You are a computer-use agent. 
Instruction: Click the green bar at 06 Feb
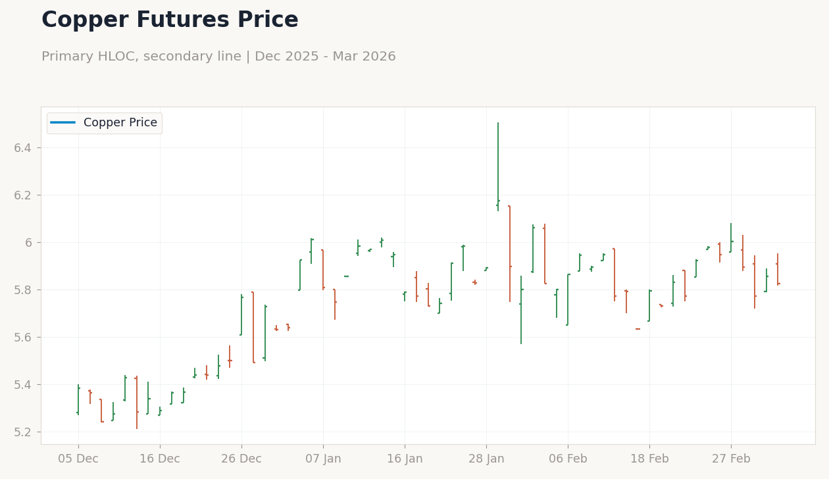(x=568, y=299)
